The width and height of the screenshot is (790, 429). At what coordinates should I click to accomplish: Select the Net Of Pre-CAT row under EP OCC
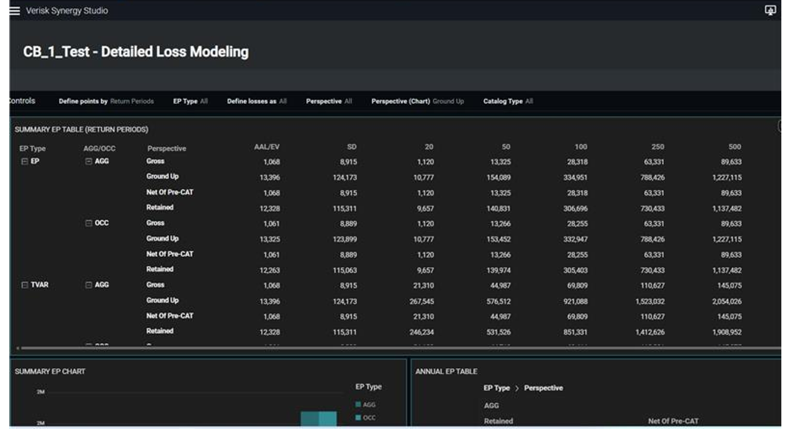[x=170, y=254]
